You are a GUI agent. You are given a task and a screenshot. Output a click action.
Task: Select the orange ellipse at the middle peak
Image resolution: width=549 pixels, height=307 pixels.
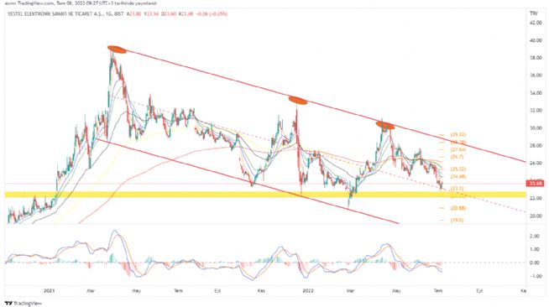pos(298,100)
